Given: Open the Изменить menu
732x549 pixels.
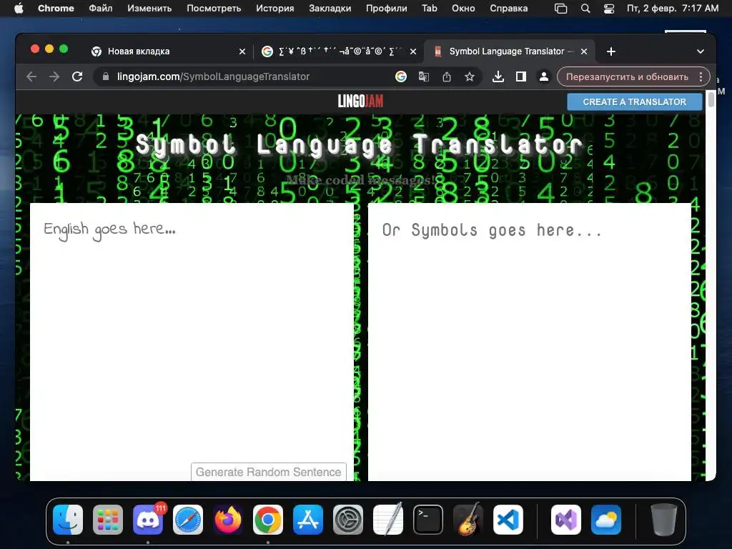Looking at the screenshot, I should 149,8.
